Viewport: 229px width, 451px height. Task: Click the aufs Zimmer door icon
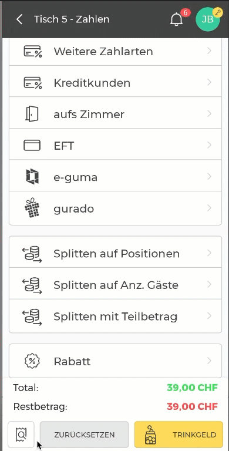[32, 114]
